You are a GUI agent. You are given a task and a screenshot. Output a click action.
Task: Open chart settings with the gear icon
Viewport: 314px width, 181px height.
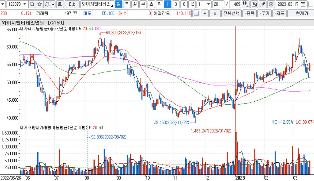[x=271, y=4]
